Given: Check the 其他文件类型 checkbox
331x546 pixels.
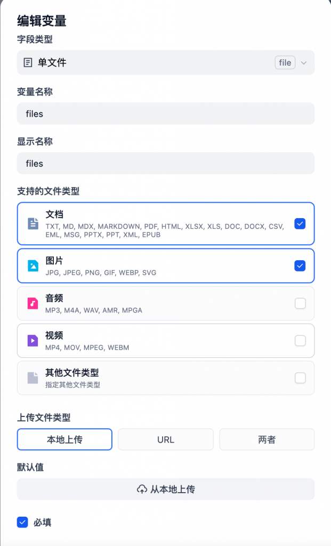Looking at the screenshot, I should pos(300,378).
